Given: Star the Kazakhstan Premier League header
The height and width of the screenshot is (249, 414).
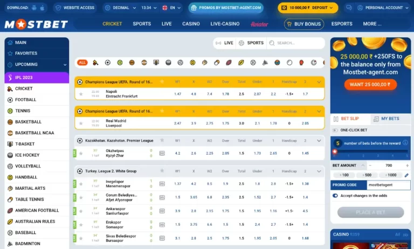Looking at the screenshot, I should (x=162, y=140).
